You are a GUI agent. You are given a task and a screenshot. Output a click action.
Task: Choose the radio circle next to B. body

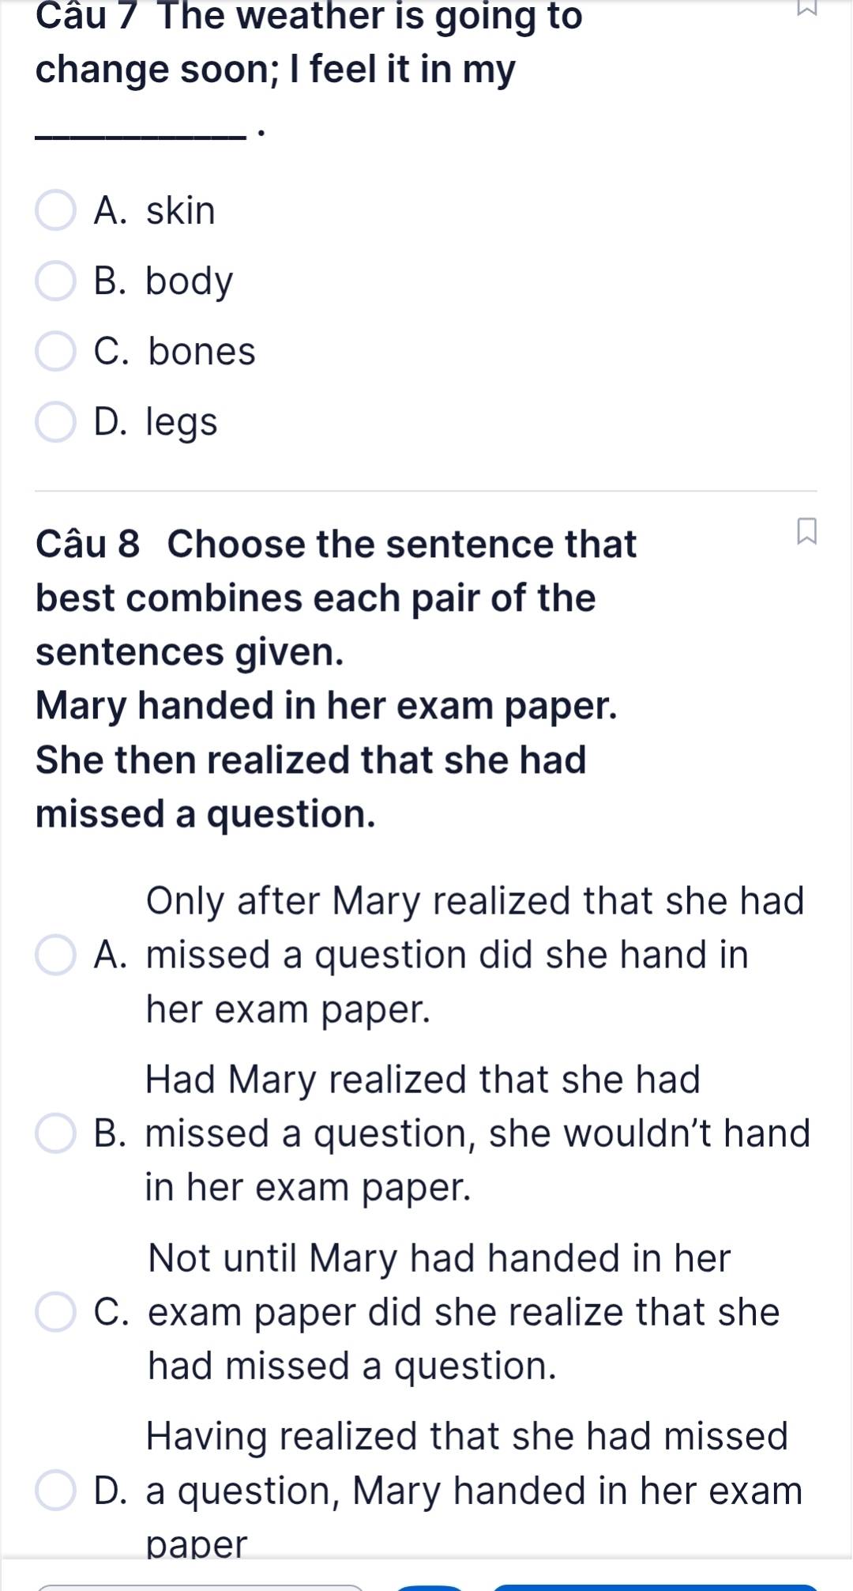pos(56,281)
